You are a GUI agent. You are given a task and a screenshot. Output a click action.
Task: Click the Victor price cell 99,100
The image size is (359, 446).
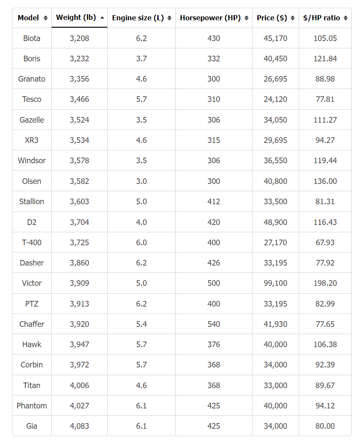(275, 283)
